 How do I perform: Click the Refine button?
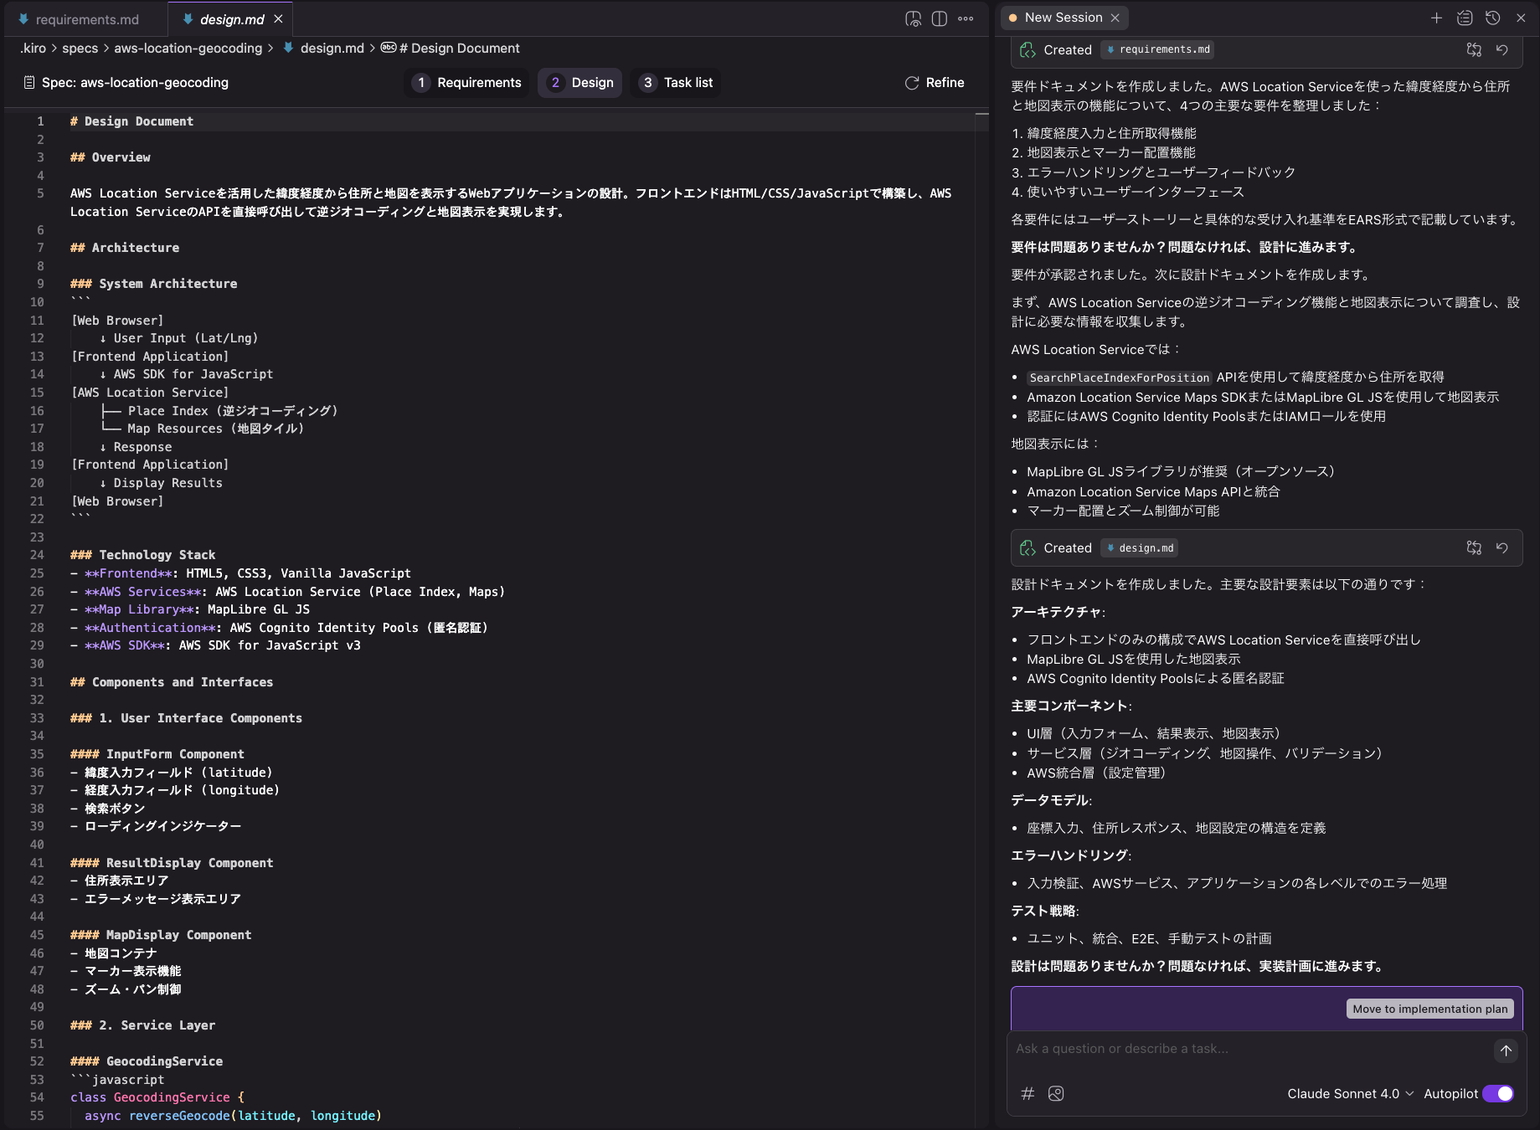coord(935,83)
